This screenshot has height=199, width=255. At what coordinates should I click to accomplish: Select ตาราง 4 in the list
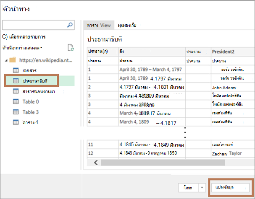pos(30,122)
